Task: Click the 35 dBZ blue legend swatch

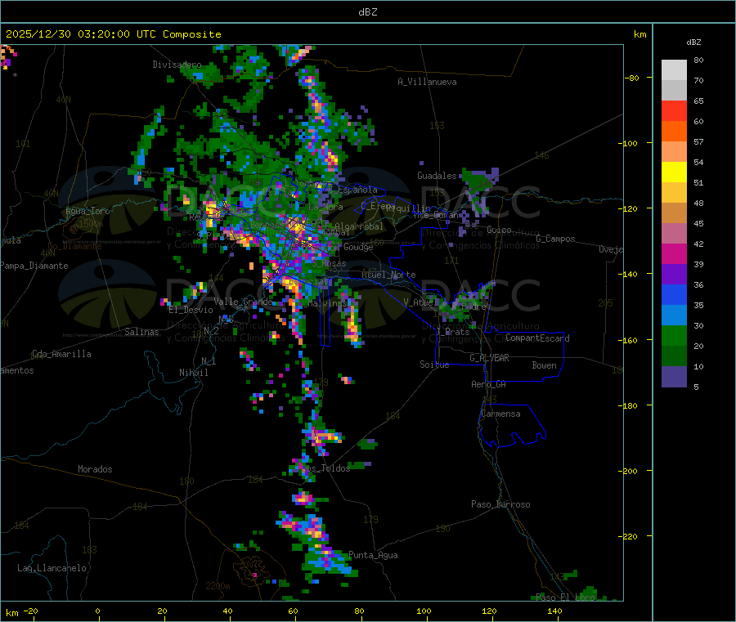Action: [674, 294]
